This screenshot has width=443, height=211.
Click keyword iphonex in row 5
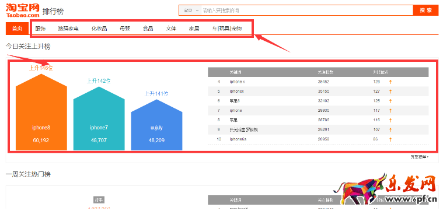237,92
